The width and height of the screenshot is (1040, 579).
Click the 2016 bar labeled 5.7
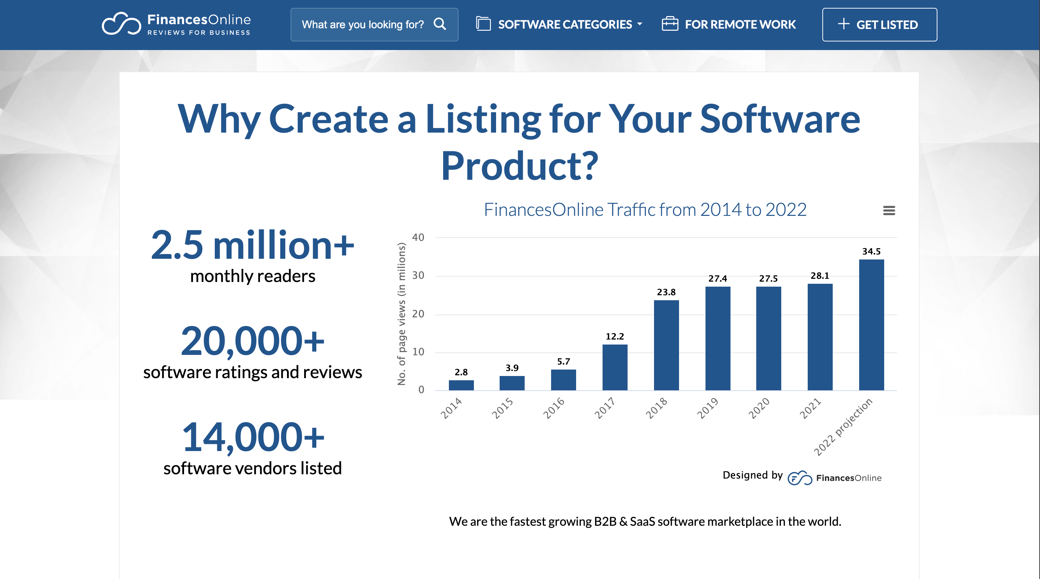[x=564, y=380]
